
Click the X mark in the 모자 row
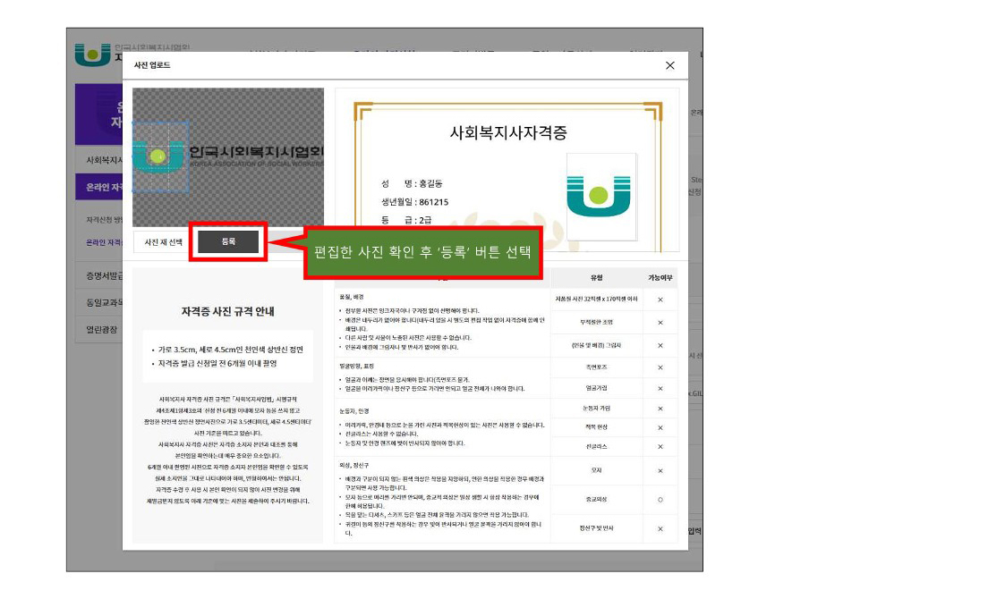click(660, 471)
